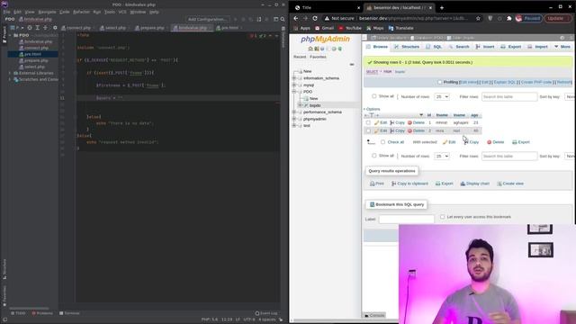Open the YouTube bookmark

tap(350, 28)
